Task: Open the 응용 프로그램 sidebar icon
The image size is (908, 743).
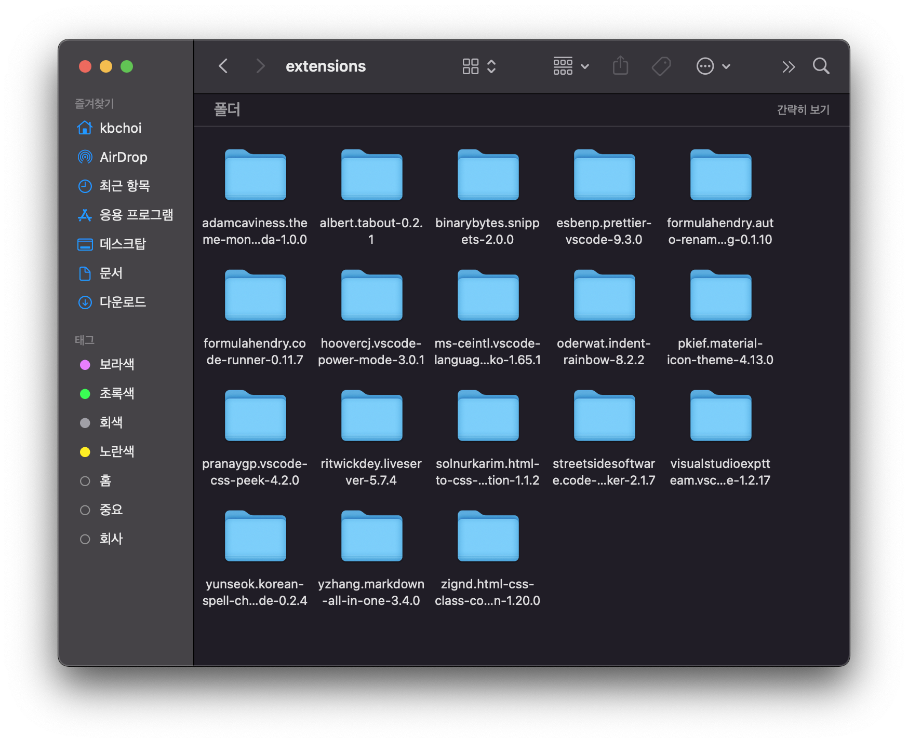Action: click(85, 215)
